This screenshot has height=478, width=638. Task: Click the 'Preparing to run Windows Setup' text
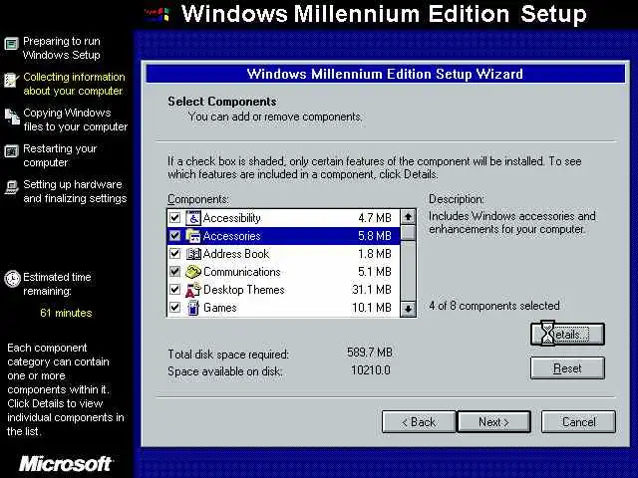(62, 48)
